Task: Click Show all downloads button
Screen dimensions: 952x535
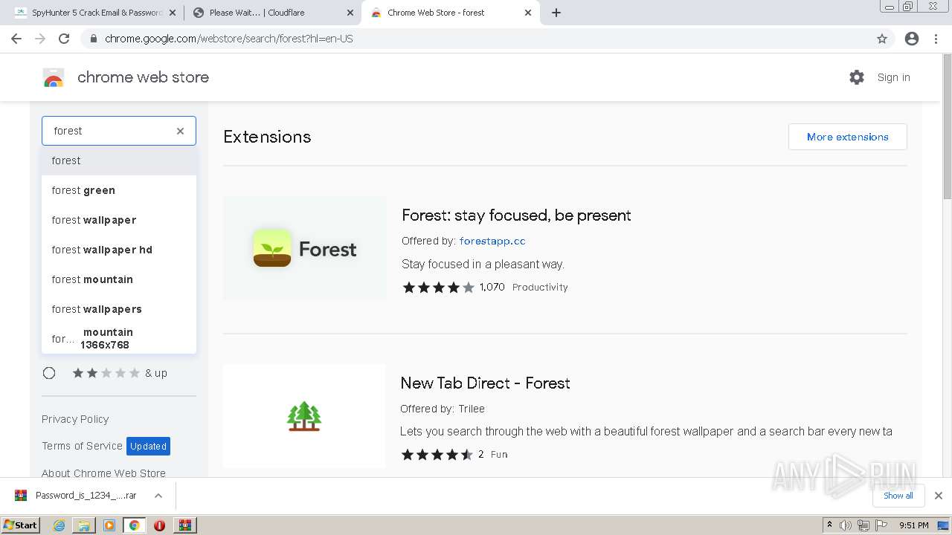Action: pyautogui.click(x=898, y=496)
